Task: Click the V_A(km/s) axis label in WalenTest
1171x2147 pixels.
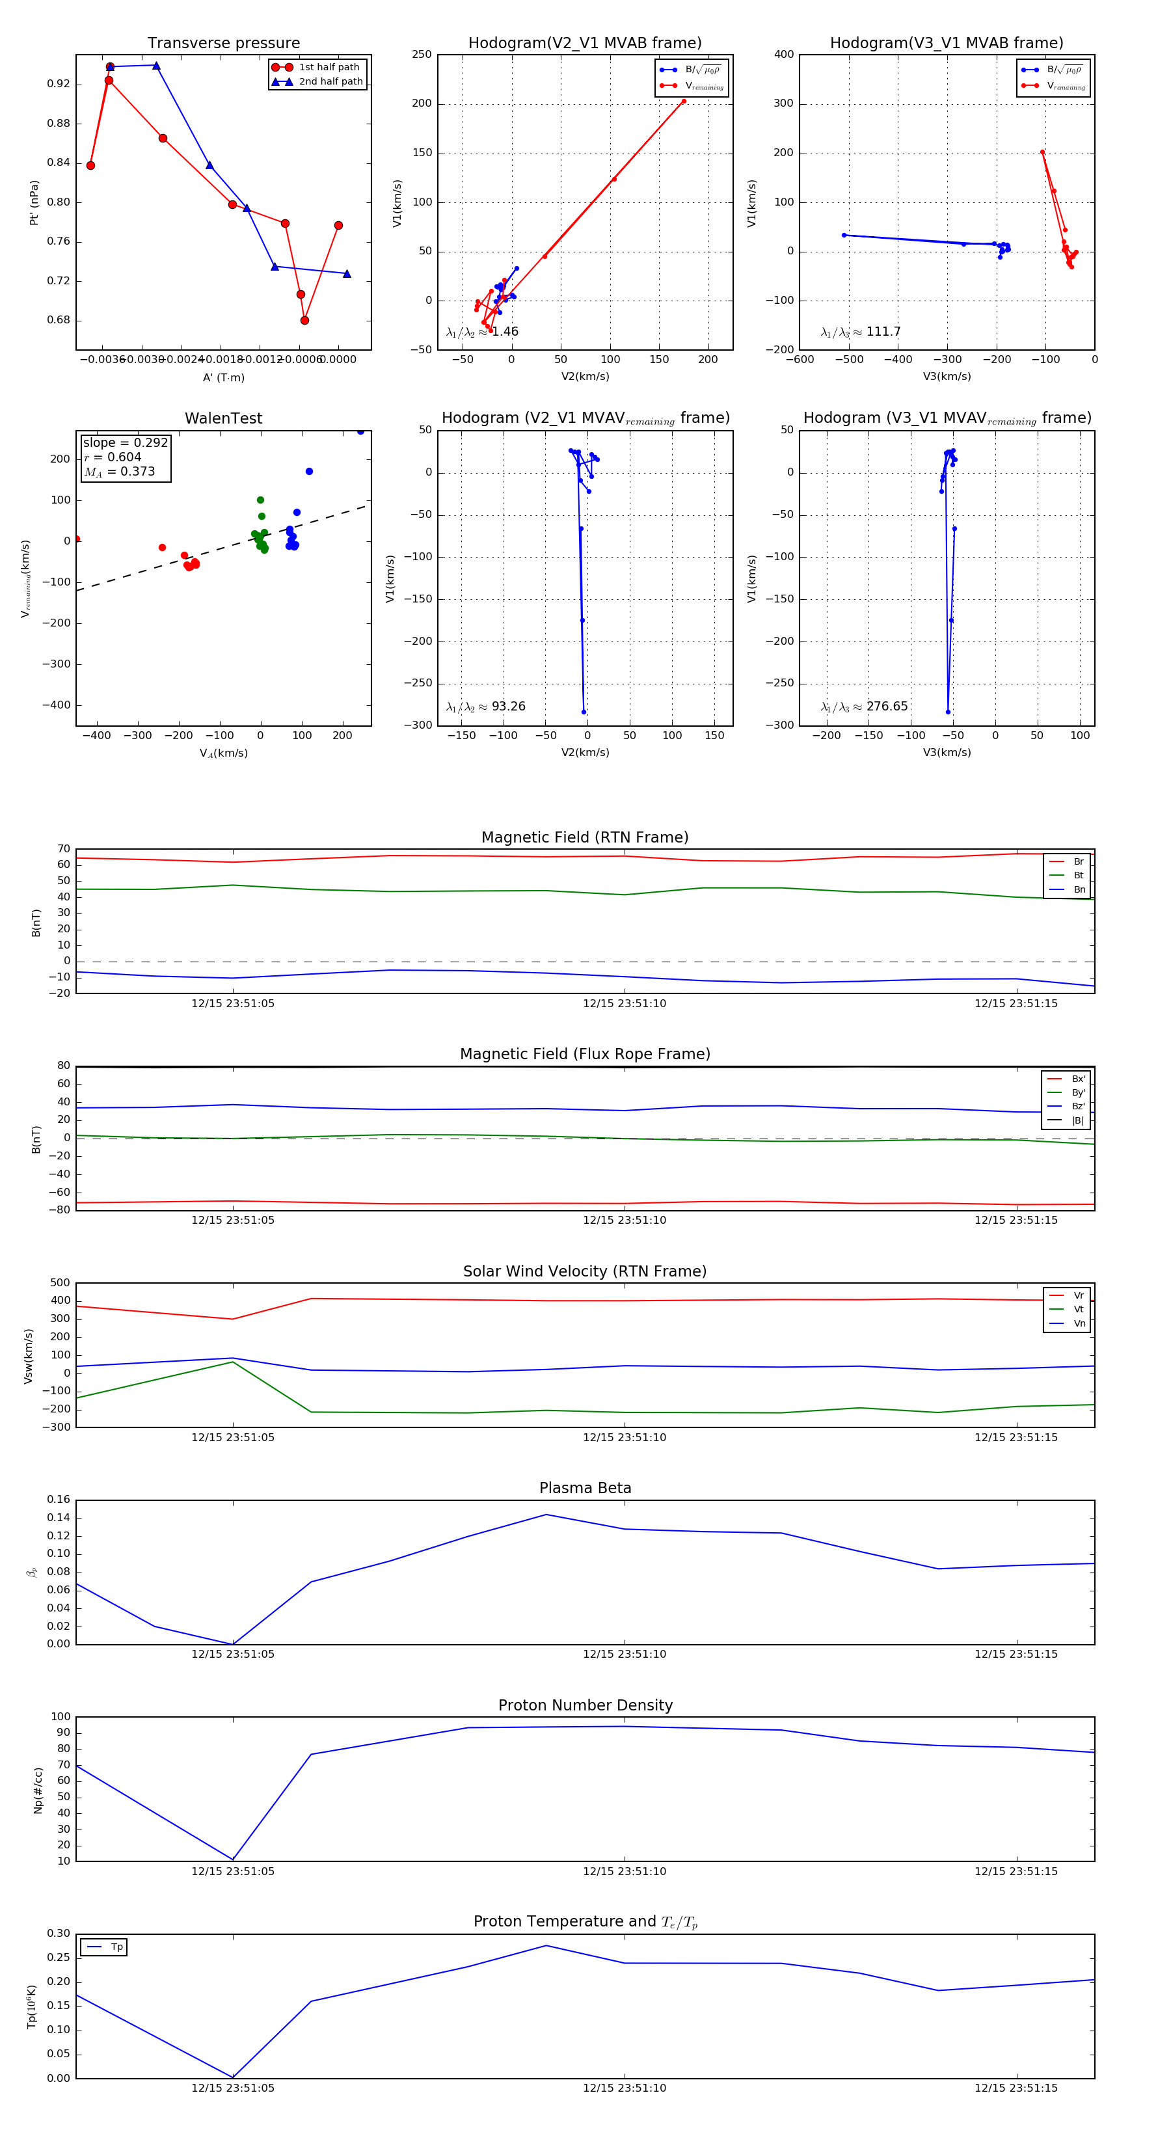Action: 223,753
